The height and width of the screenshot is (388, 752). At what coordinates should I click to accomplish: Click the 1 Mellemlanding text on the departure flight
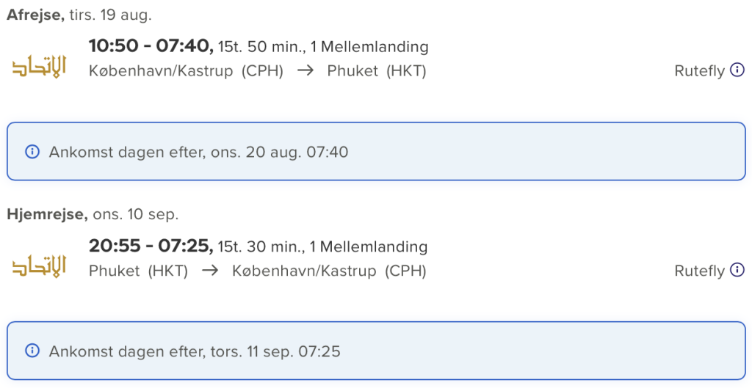pos(369,47)
